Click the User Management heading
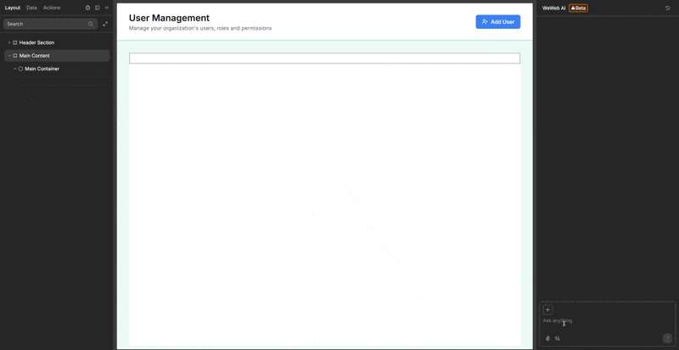This screenshot has height=350, width=679. 169,18
